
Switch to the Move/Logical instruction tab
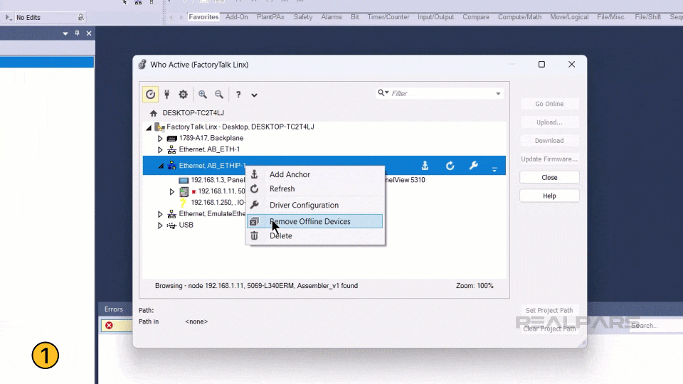coord(569,17)
